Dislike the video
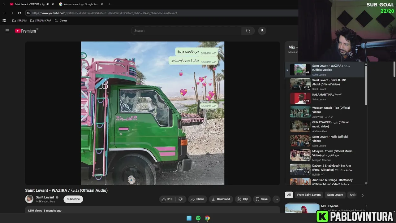 point(180,199)
